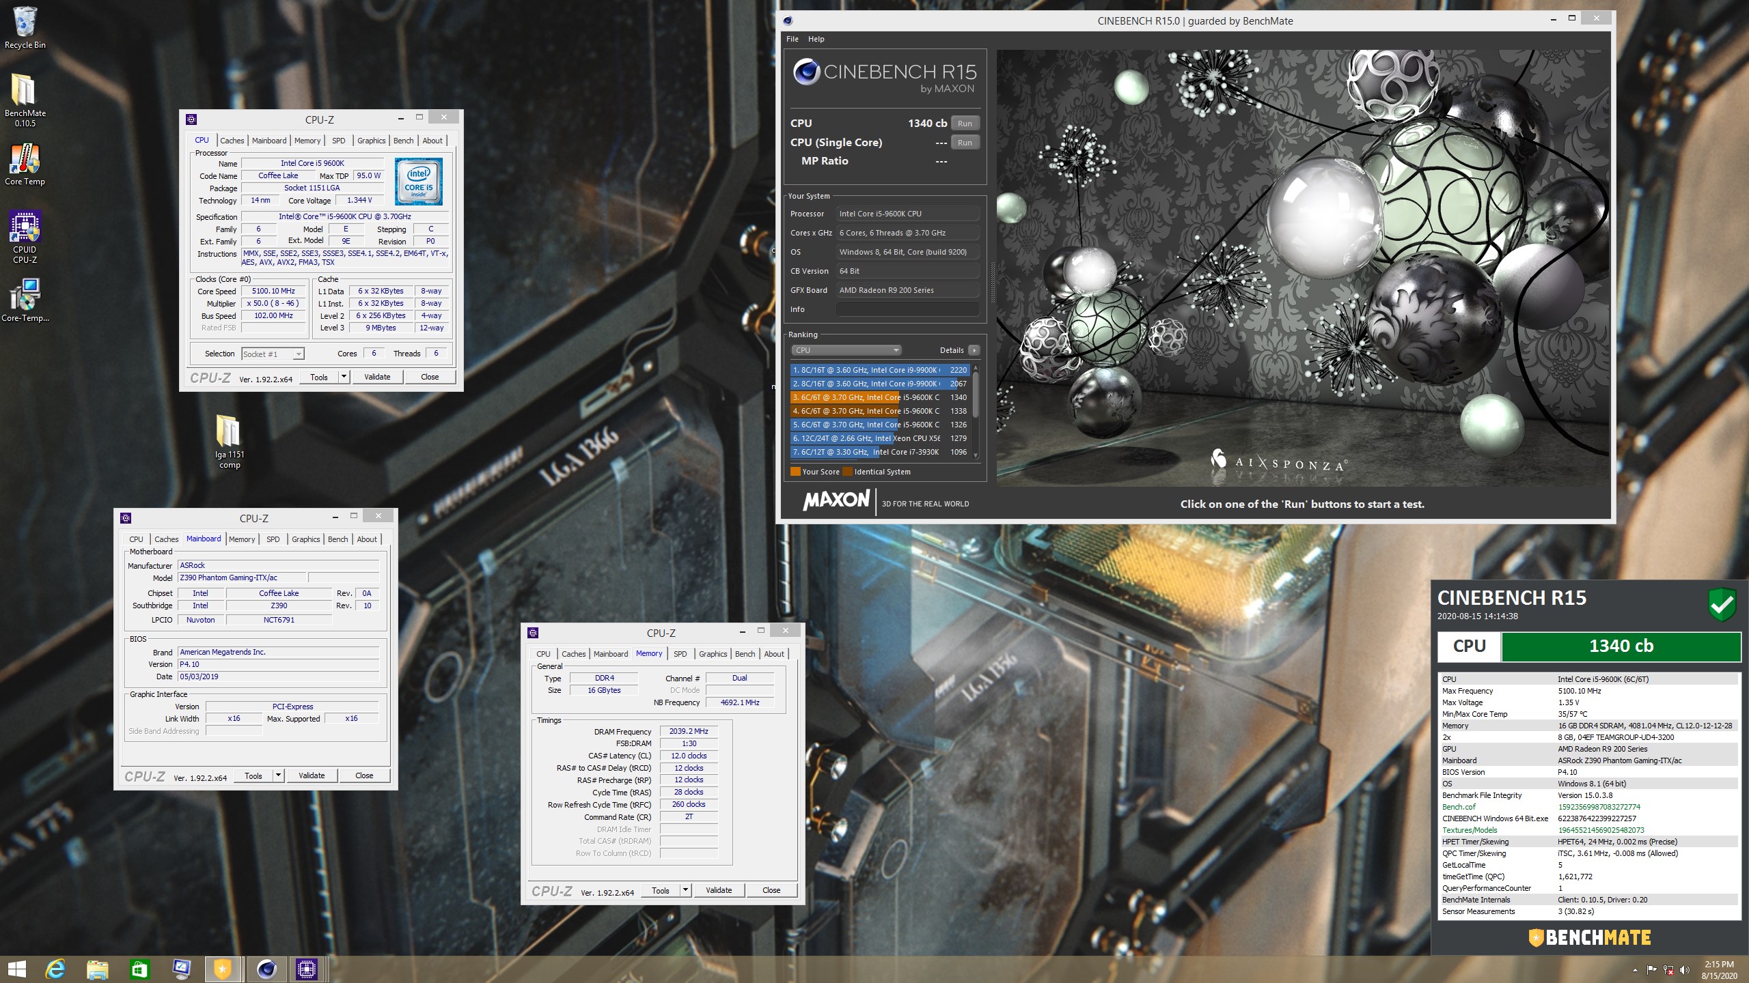Open File Explorer from the taskbar
The image size is (1749, 983).
(x=98, y=969)
